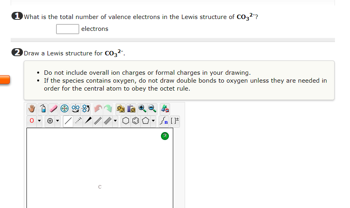Select the double bond tool
The height and width of the screenshot is (208, 350).
(x=98, y=121)
